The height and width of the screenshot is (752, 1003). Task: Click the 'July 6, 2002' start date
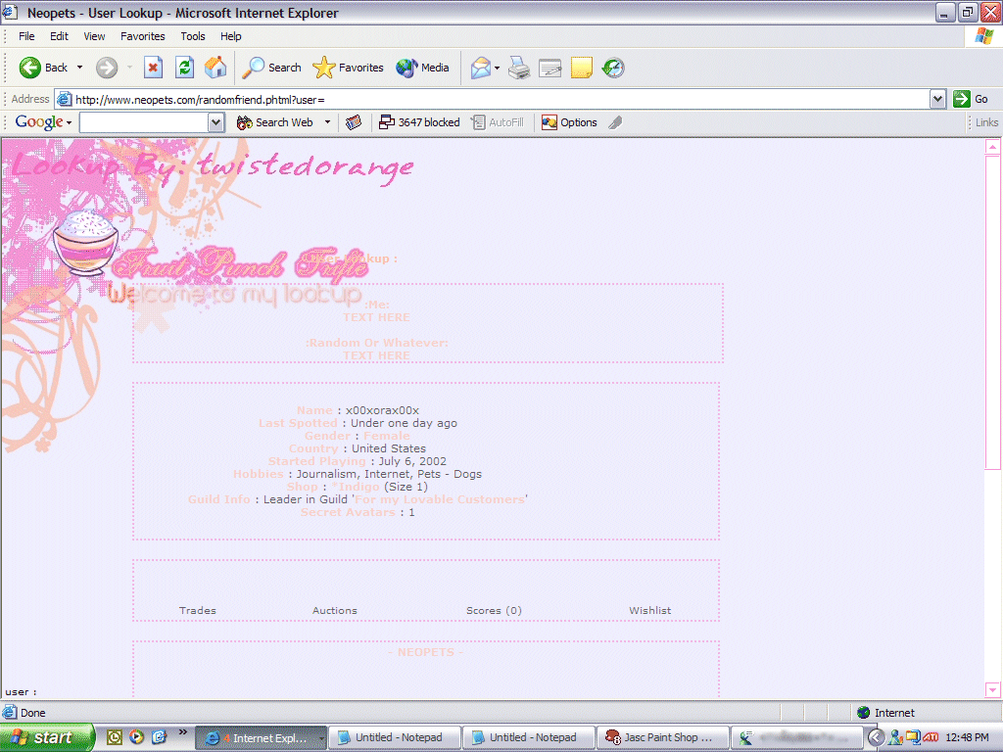click(x=412, y=461)
